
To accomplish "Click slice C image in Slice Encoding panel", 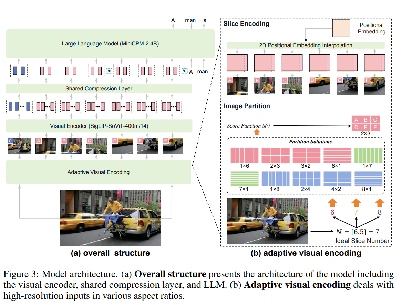I will click(292, 86).
